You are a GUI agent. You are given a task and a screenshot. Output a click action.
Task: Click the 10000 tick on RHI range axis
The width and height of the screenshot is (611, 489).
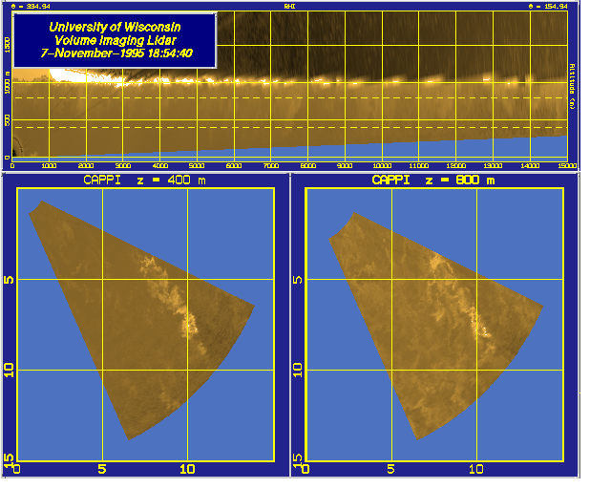point(382,166)
